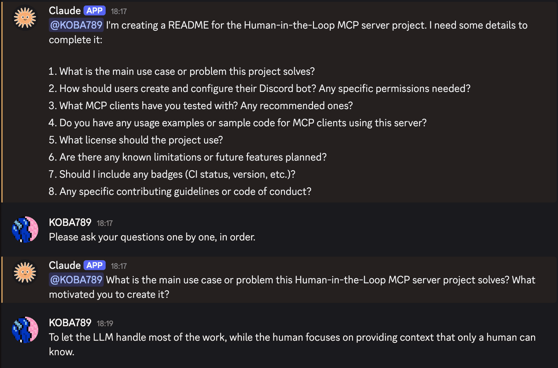Click the 18:19 timestamp of the last message

[x=105, y=323]
